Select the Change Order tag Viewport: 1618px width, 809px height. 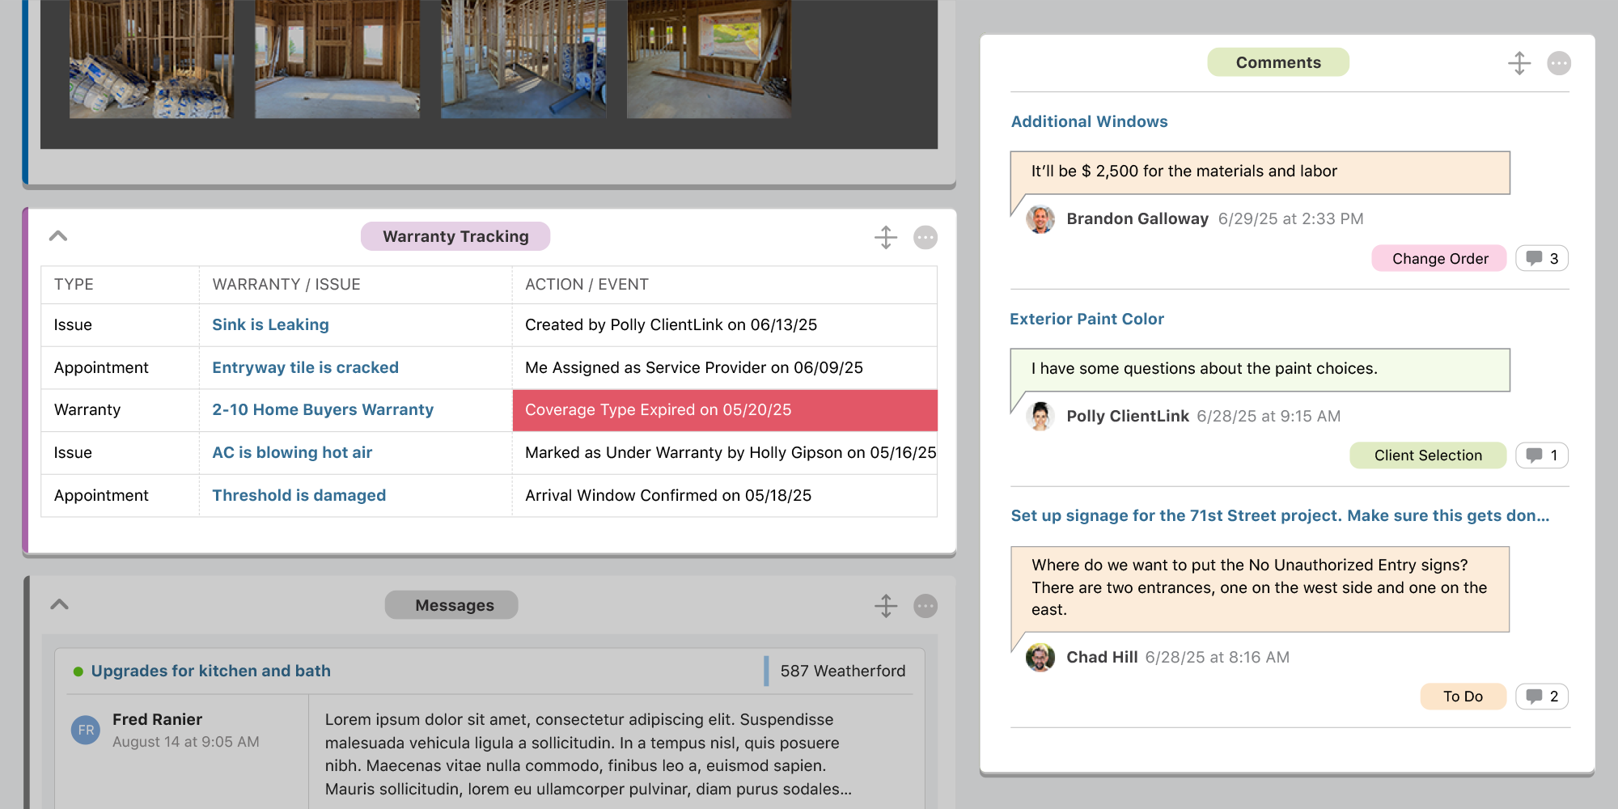pos(1439,259)
